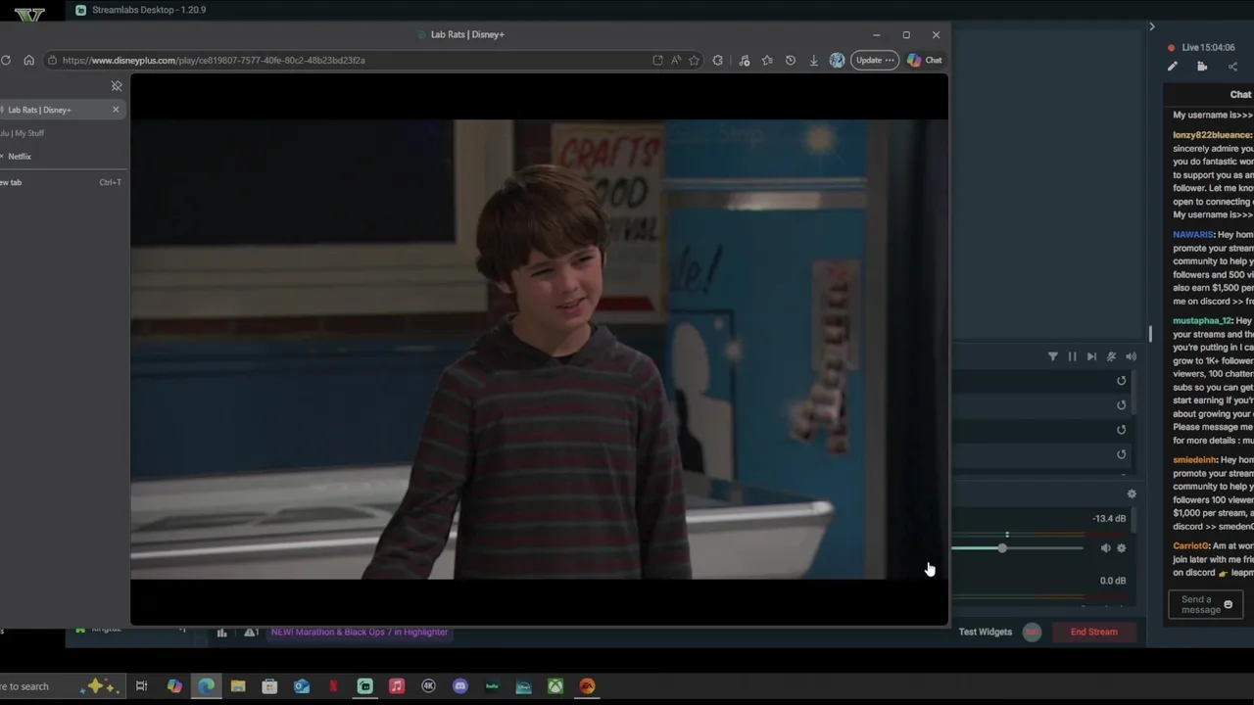Reload the Disney+ page
The height and width of the screenshot is (705, 1254).
[6, 60]
